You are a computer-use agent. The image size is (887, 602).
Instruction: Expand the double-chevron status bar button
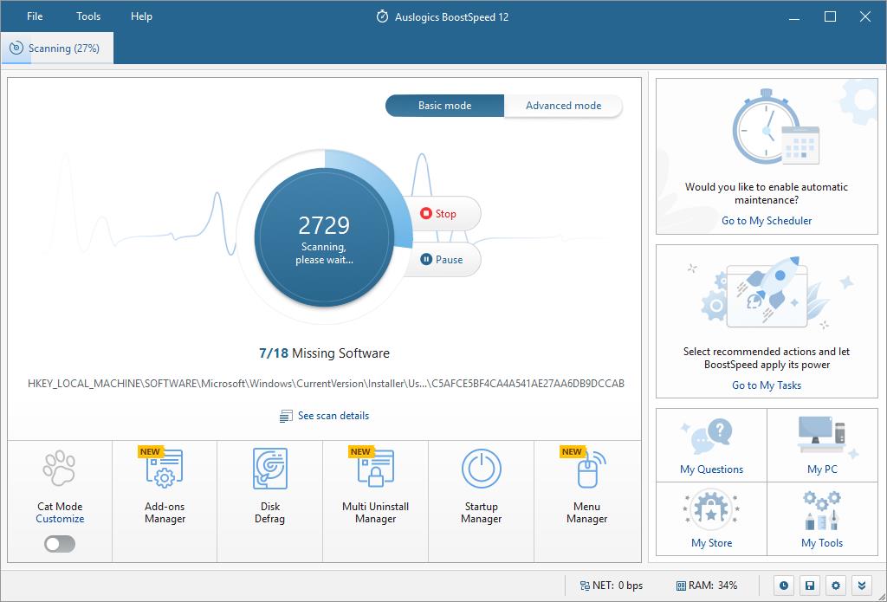[x=862, y=586]
